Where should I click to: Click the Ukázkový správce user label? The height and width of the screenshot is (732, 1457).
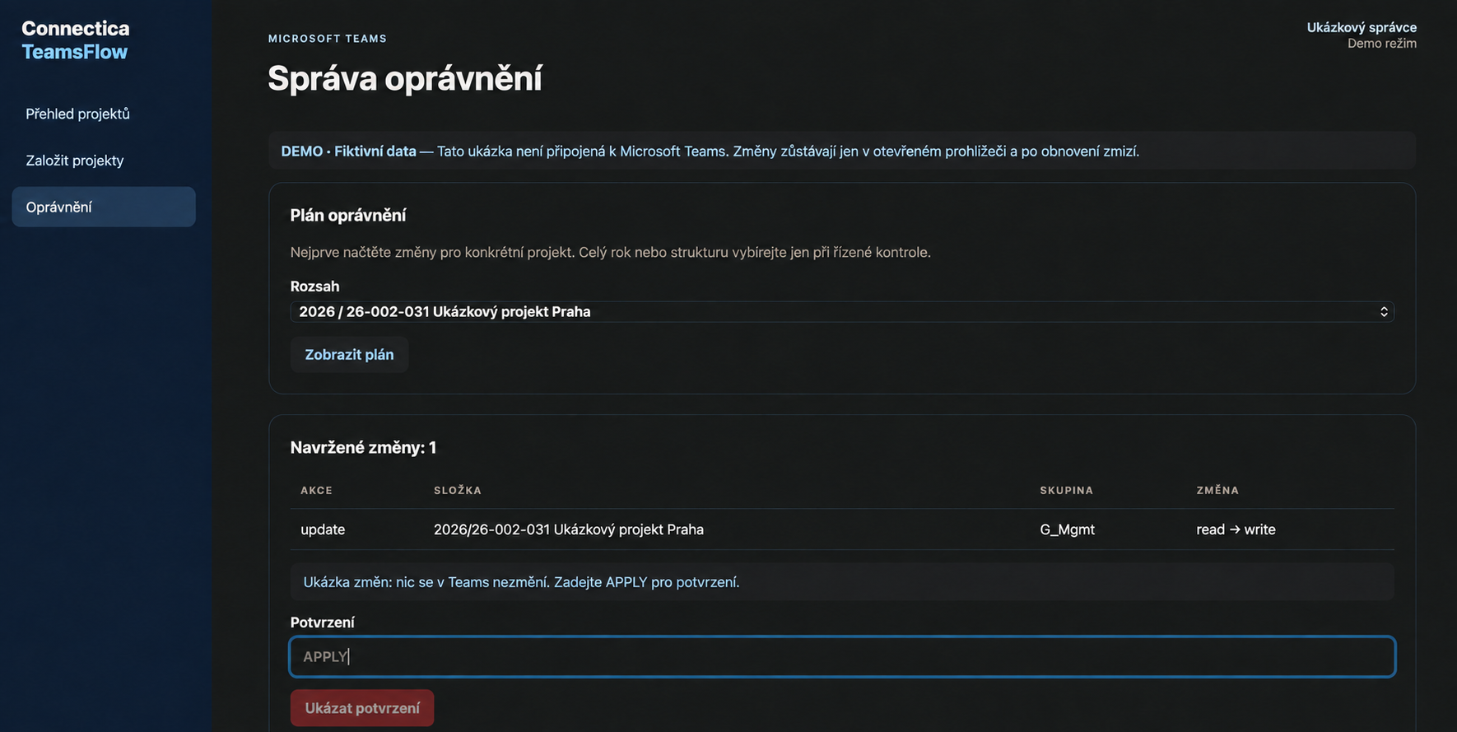click(1362, 27)
